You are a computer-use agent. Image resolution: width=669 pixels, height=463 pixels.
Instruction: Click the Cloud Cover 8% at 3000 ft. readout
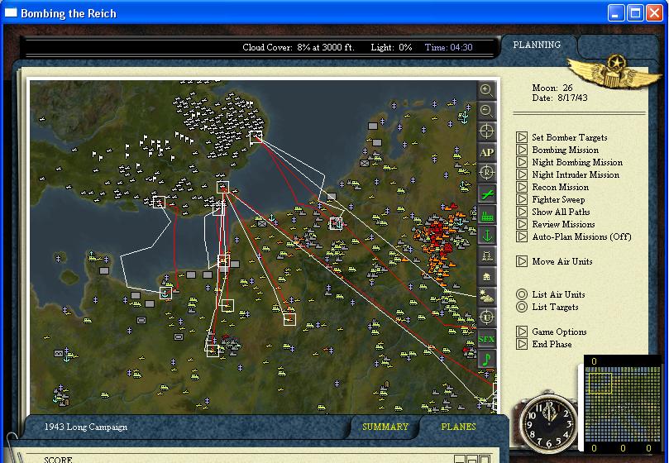click(298, 47)
